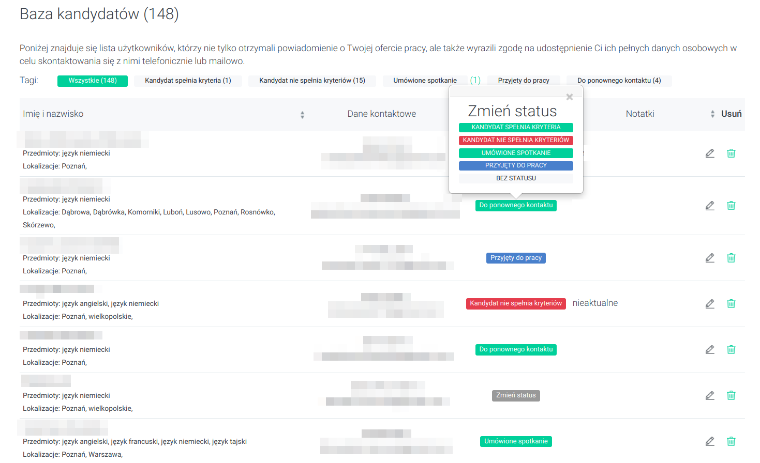The height and width of the screenshot is (463, 760).
Task: Select 'BEZ STATUSU' in the popup
Action: tap(516, 178)
